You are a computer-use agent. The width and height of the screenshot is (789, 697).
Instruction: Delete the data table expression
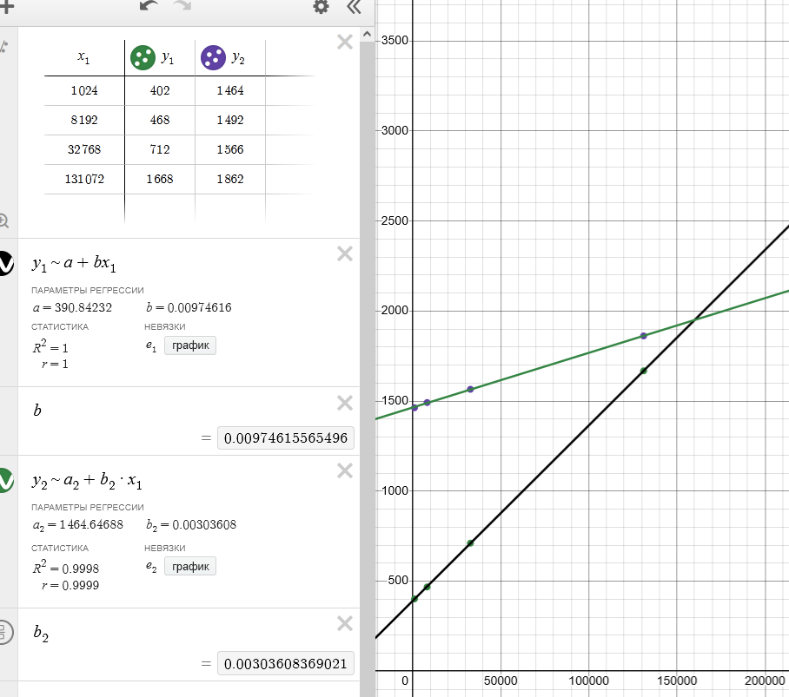click(344, 42)
